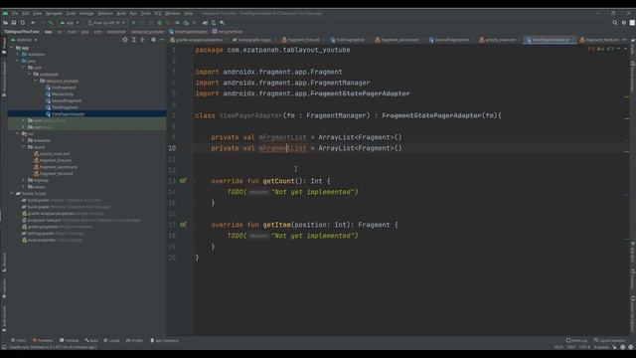Open the TODO tool window
The width and height of the screenshot is (636, 358).
(19, 340)
